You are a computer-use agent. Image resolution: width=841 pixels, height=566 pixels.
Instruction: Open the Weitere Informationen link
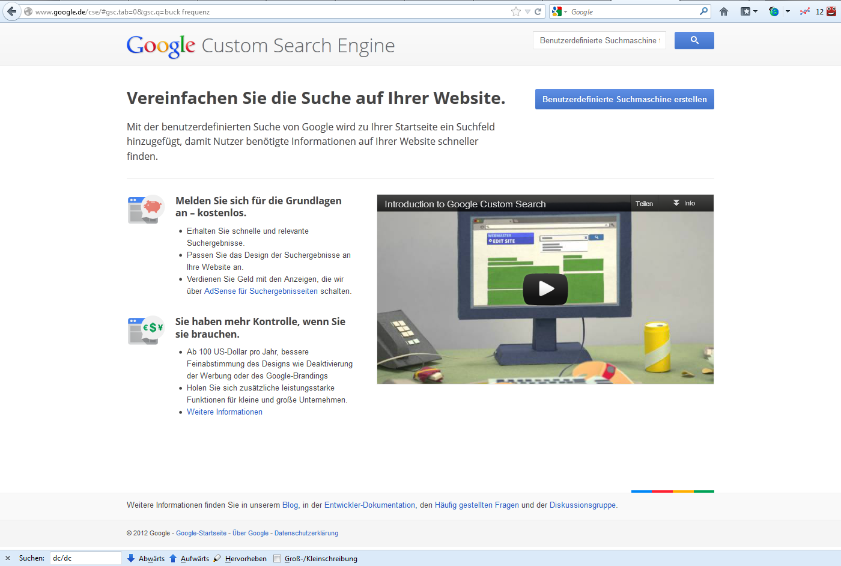(x=225, y=412)
